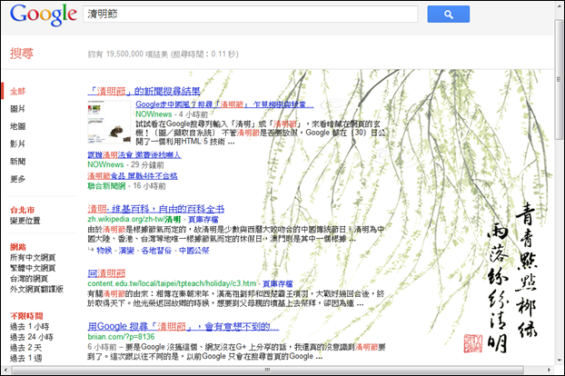Switch to 影片 results
565x376 pixels.
(17, 143)
